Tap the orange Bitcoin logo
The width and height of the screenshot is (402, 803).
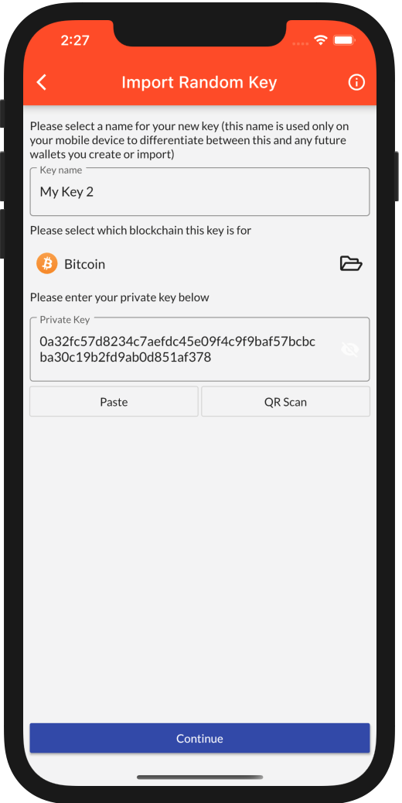tap(47, 264)
